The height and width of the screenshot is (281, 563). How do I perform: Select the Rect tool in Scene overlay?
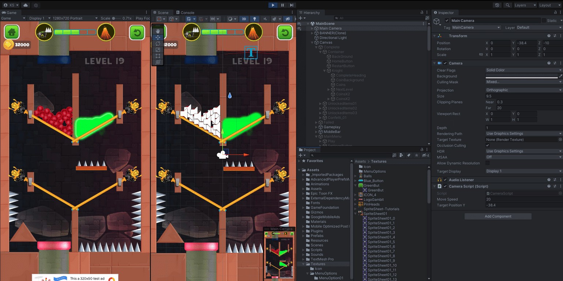pyautogui.click(x=158, y=56)
